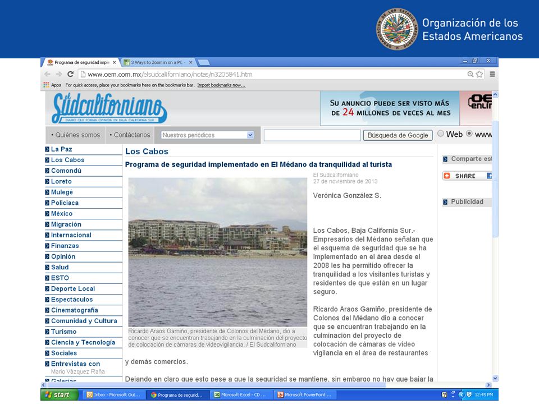Open the 'México' section
This screenshot has height=404, width=539.
pos(62,213)
